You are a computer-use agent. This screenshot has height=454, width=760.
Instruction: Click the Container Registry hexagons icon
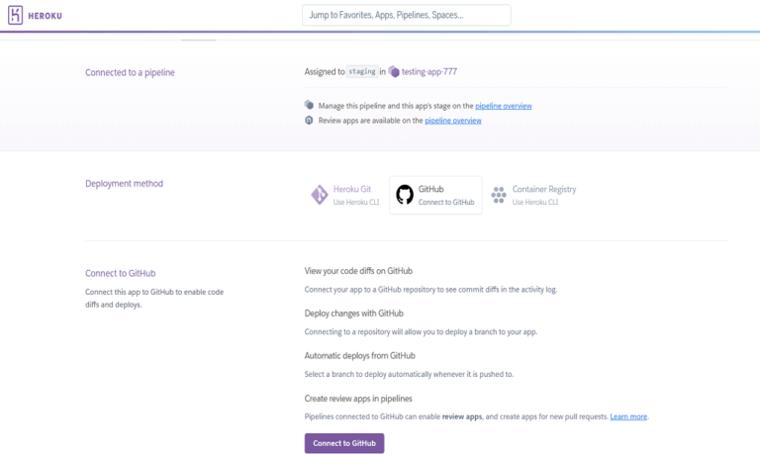point(499,195)
